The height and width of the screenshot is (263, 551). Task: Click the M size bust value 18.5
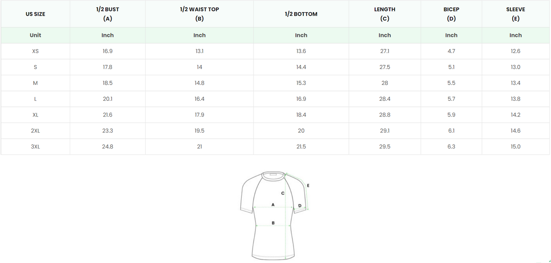point(108,83)
